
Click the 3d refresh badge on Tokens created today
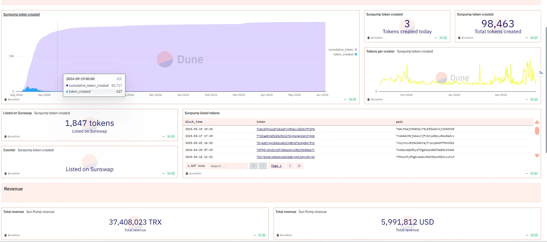coord(443,38)
